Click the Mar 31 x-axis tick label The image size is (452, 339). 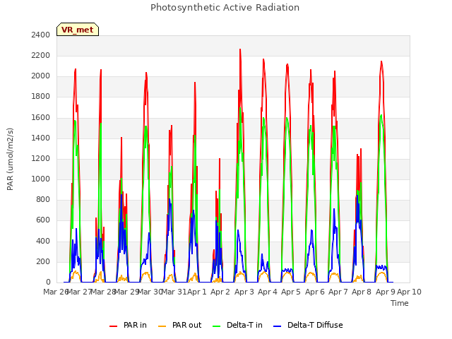click(174, 292)
